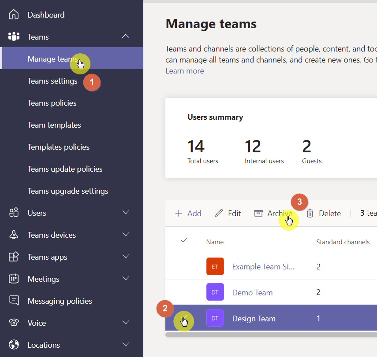Open Templates policies

tap(59, 147)
